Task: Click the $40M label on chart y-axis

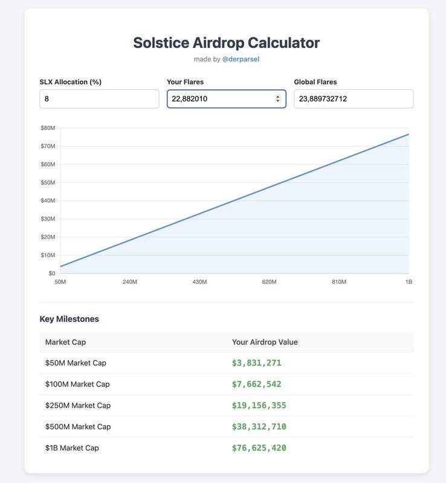Action: [x=48, y=200]
